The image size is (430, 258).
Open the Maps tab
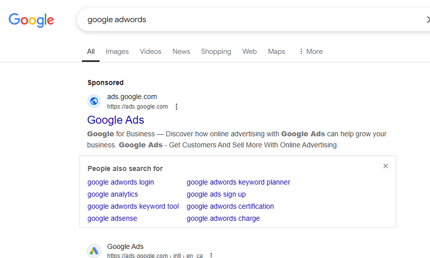(277, 51)
